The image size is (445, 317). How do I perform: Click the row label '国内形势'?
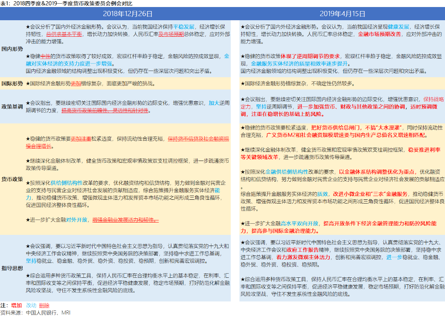pyautogui.click(x=12, y=49)
